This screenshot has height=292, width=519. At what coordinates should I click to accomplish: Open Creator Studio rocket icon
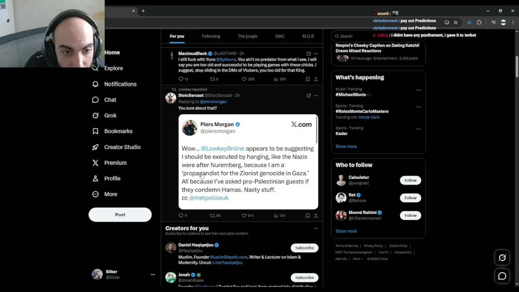(x=95, y=147)
